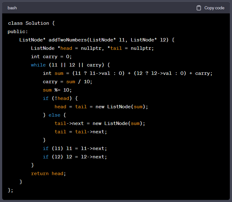Click the line "if (l2) l2 = l2->next;"

75,157
